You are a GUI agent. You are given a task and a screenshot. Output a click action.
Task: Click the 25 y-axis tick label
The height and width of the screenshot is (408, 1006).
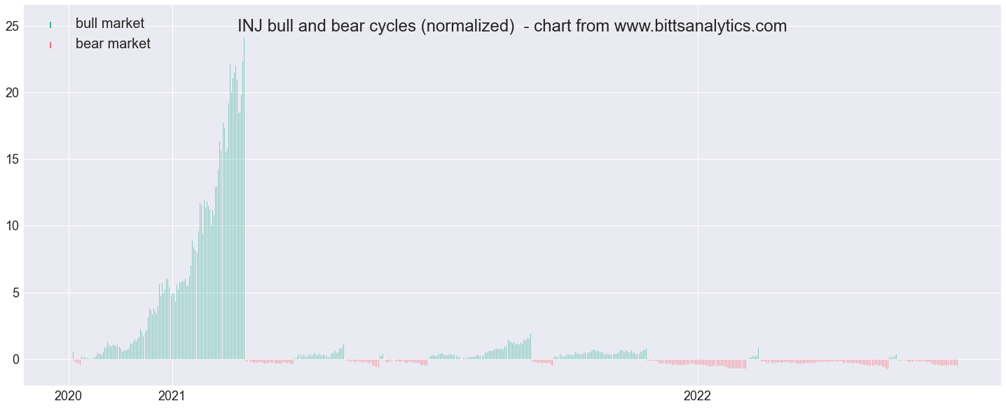[x=11, y=27]
